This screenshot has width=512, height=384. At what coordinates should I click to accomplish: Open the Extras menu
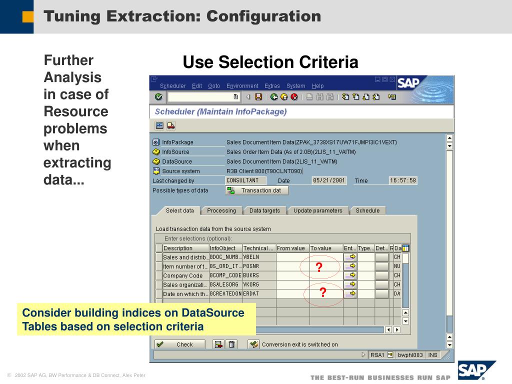[x=272, y=86]
